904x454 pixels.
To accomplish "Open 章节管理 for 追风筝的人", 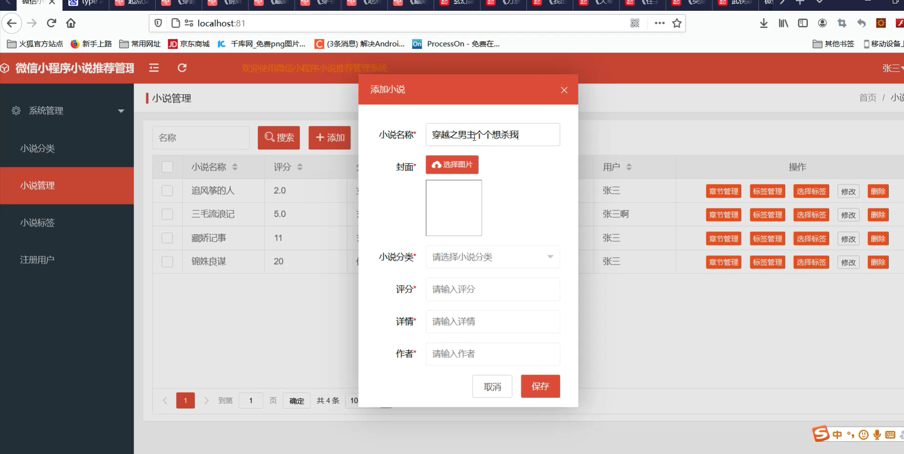I will point(723,191).
